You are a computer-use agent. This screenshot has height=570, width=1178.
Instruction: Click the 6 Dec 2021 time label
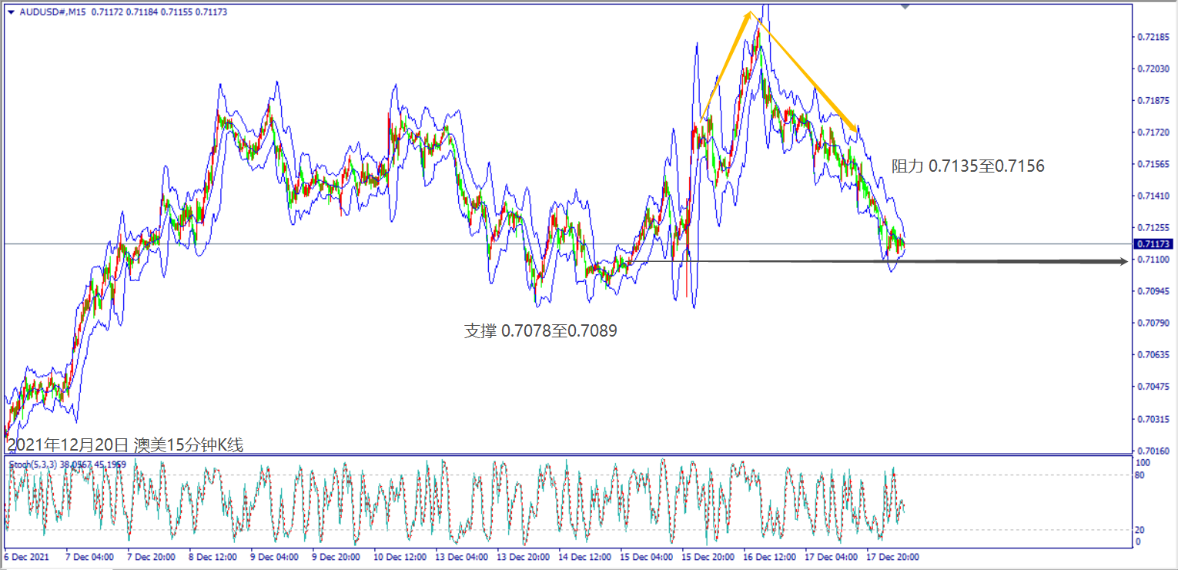click(x=25, y=557)
